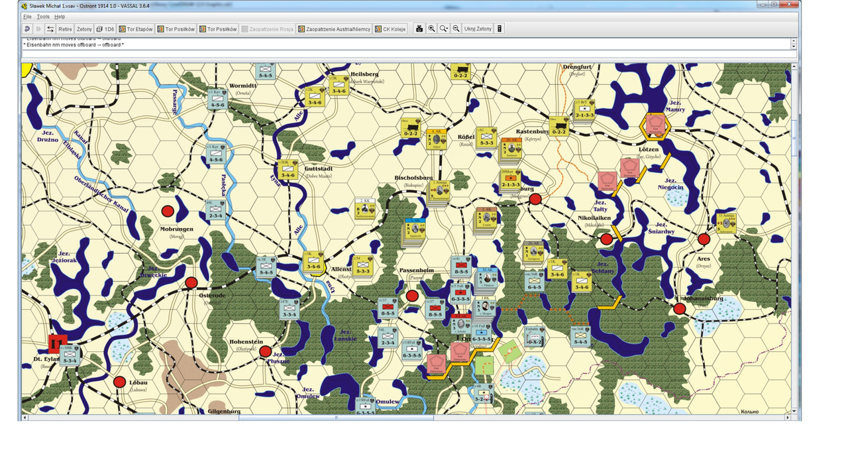
Task: Select the 2-1-3-3 artillery counter near Drengfurt
Action: [584, 110]
